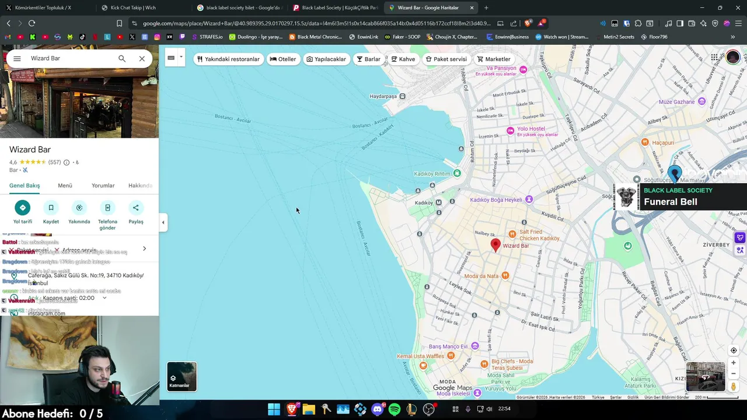The height and width of the screenshot is (420, 747).
Task: Open the Katmanlar layers thumbnail
Action: point(182,376)
